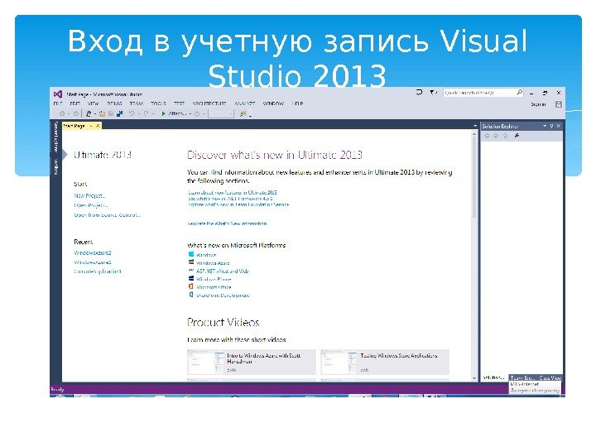This screenshot has width=596, height=447.
Task: Open the ANALYZE menu
Action: click(x=245, y=103)
